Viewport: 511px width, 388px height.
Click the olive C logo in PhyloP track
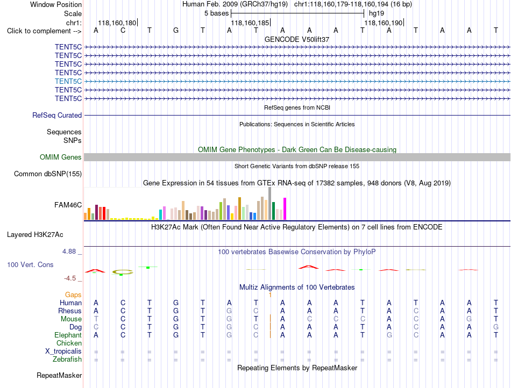pyautogui.click(x=123, y=272)
